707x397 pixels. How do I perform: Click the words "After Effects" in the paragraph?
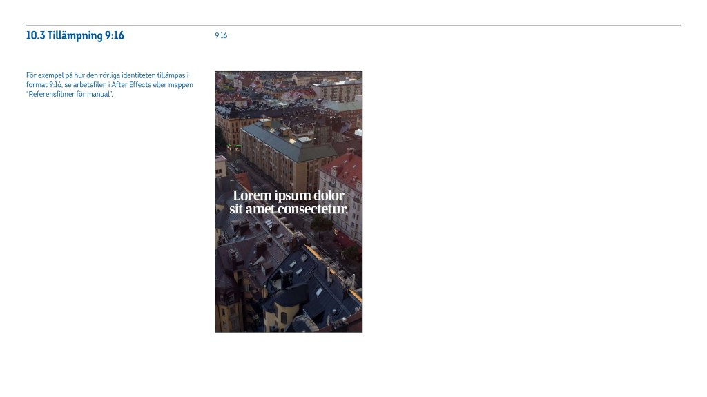tap(130, 84)
